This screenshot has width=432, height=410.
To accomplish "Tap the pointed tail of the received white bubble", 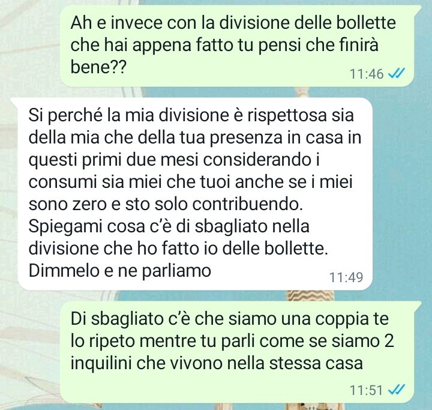I will point(14,101).
